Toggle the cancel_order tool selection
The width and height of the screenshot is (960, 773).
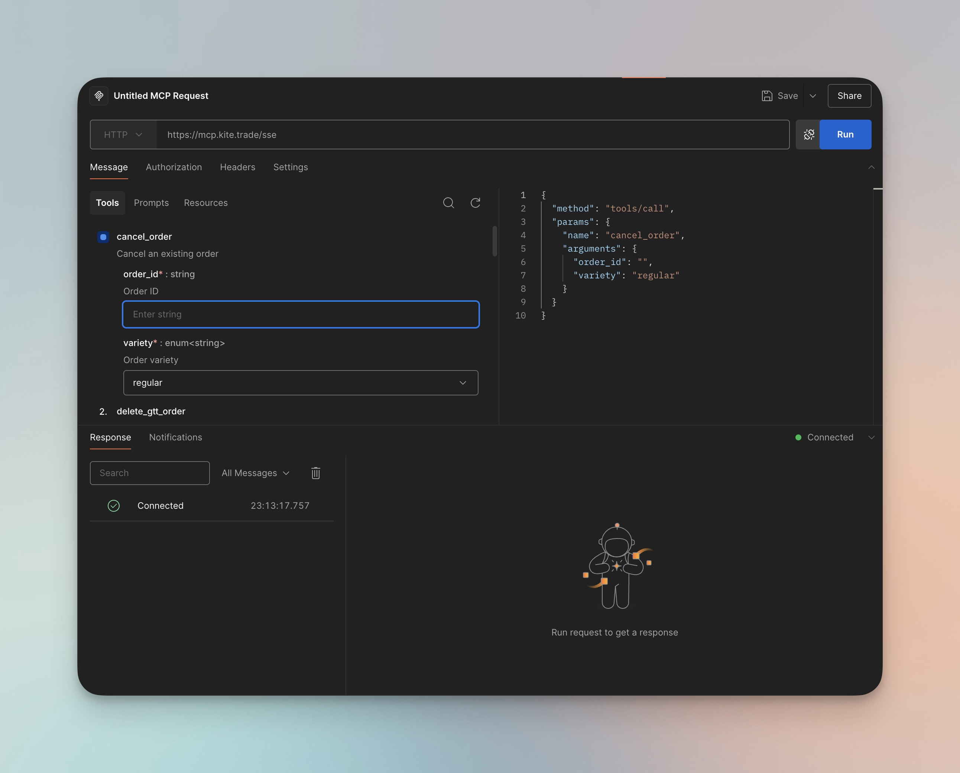tap(103, 237)
